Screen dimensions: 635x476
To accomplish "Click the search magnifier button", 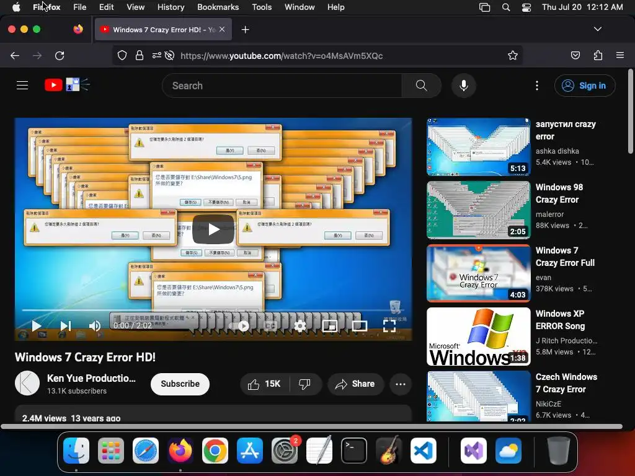I will click(x=421, y=86).
